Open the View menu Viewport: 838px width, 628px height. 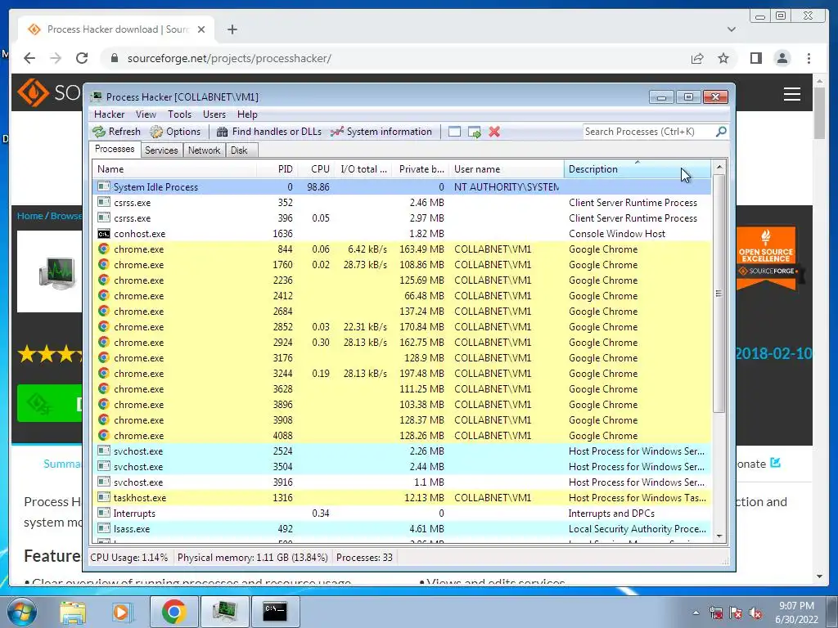(x=146, y=114)
